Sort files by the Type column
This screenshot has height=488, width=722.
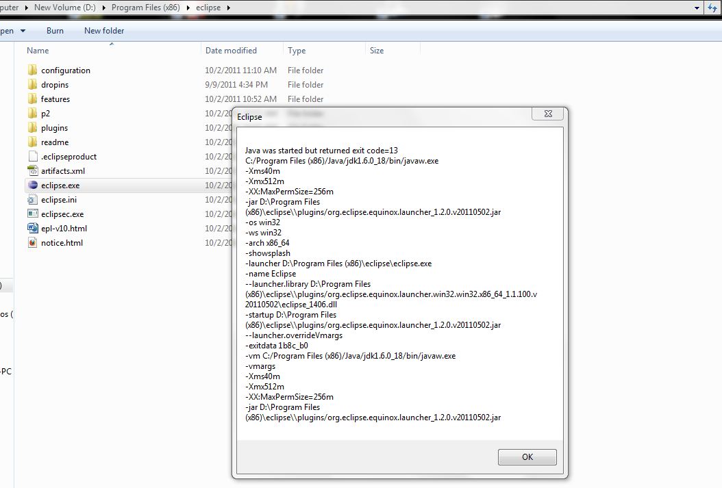(x=297, y=51)
